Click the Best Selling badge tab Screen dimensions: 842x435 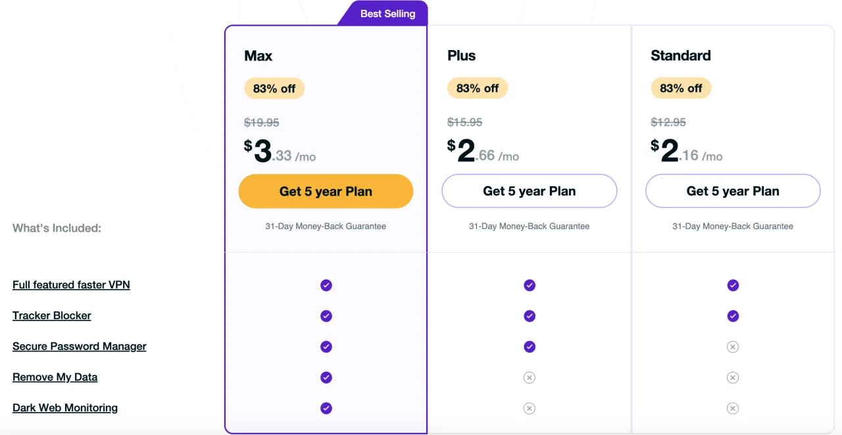coord(384,13)
